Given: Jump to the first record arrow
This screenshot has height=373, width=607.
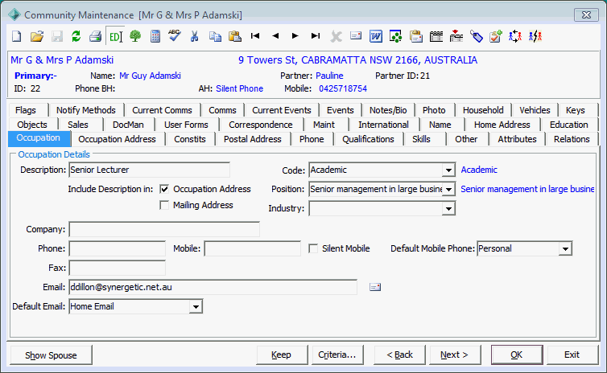Looking at the screenshot, I should 255,36.
